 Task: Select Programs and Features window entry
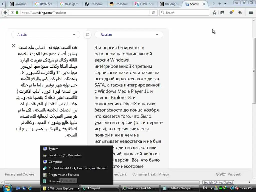[76, 175]
